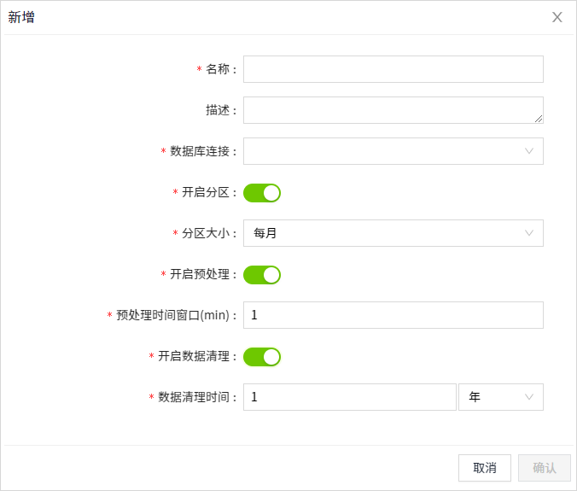Click the 数据清理时间 number input
Viewport: 577px width, 491px height.
(350, 397)
